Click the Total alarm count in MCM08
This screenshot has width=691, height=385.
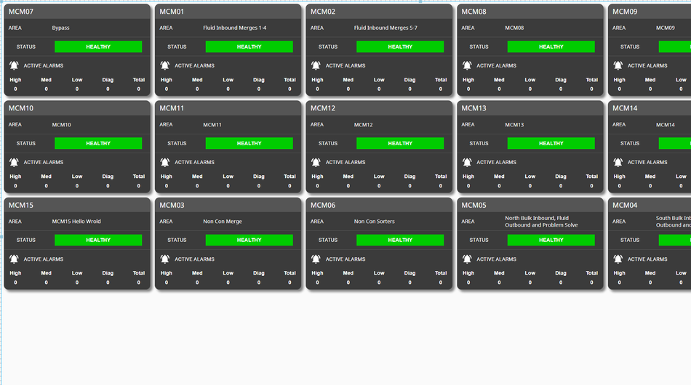click(591, 89)
